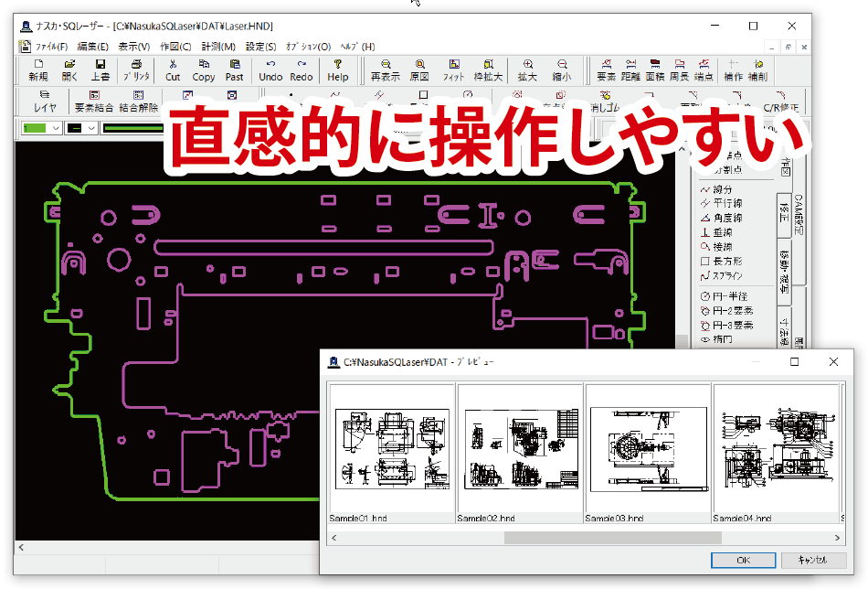Switch to the CAM設定 side tab

[798, 214]
